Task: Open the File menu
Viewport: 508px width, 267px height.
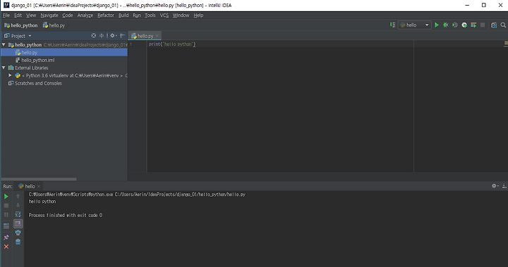Action: tap(6, 15)
